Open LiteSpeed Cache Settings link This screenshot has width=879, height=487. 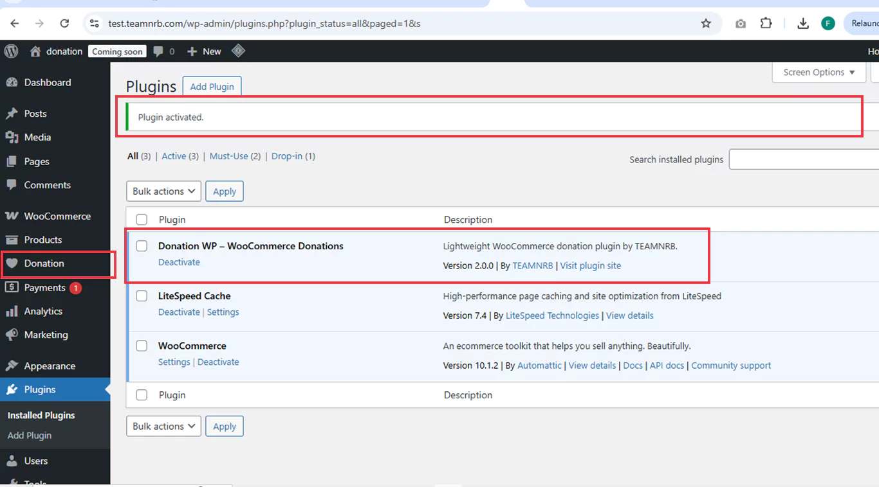pyautogui.click(x=223, y=312)
